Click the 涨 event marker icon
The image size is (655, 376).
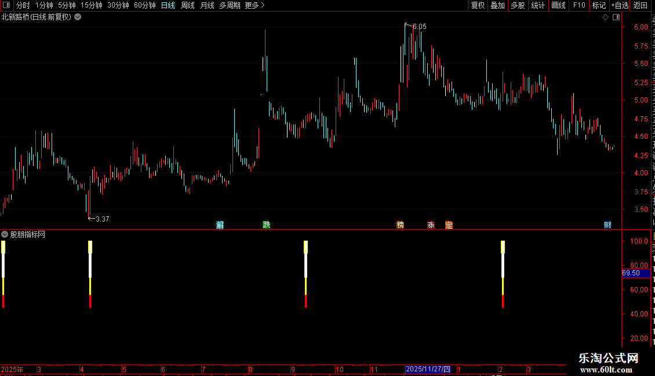(x=431, y=225)
